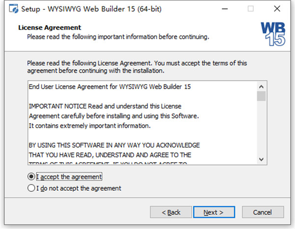Close the Setup wizard window
295x229 pixels.
coord(278,8)
